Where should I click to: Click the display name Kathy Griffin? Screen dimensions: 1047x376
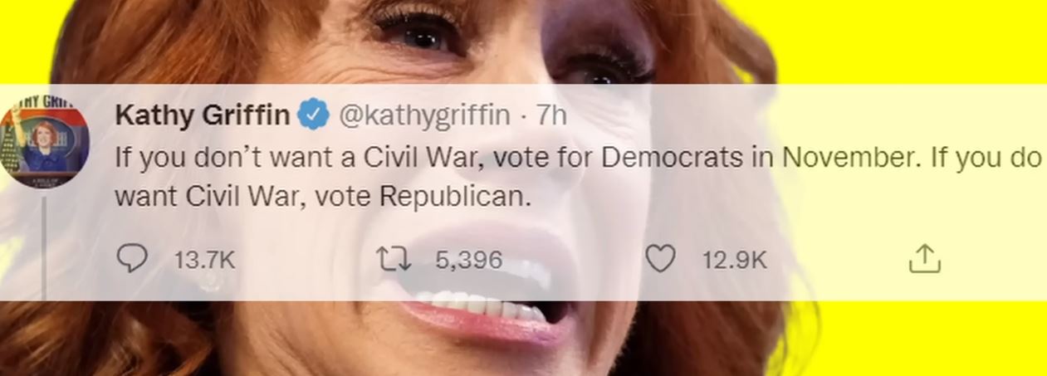[203, 115]
